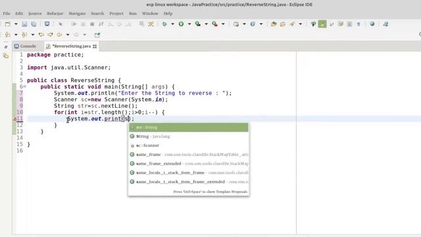Open the Window menu
This screenshot has width=421, height=237.
coord(150,13)
